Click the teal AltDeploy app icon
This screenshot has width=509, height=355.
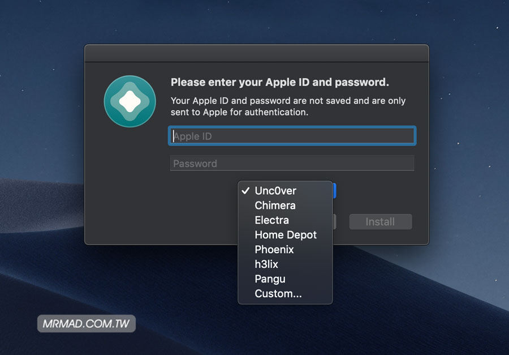point(130,101)
